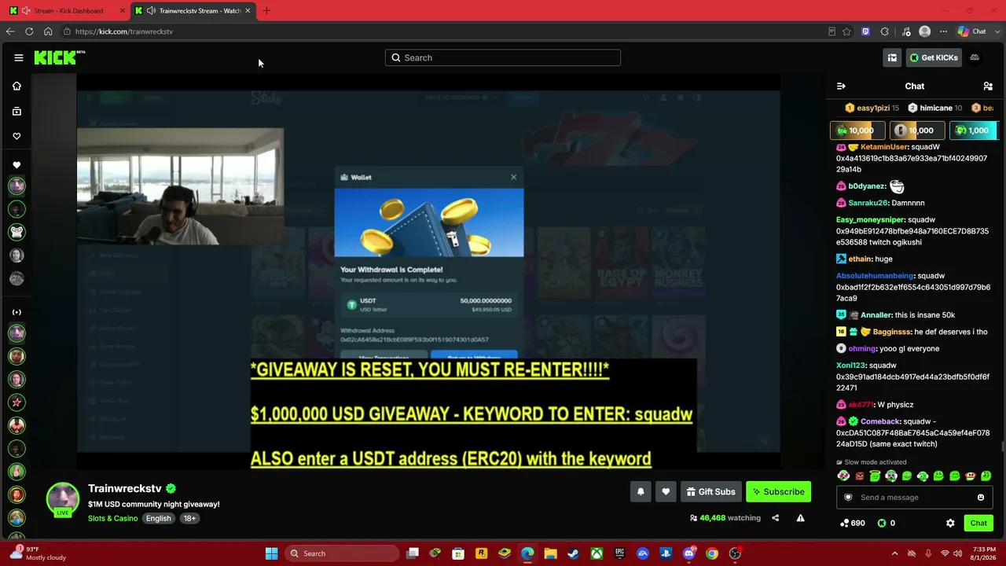
Task: Open chat settings gear
Action: click(x=950, y=523)
